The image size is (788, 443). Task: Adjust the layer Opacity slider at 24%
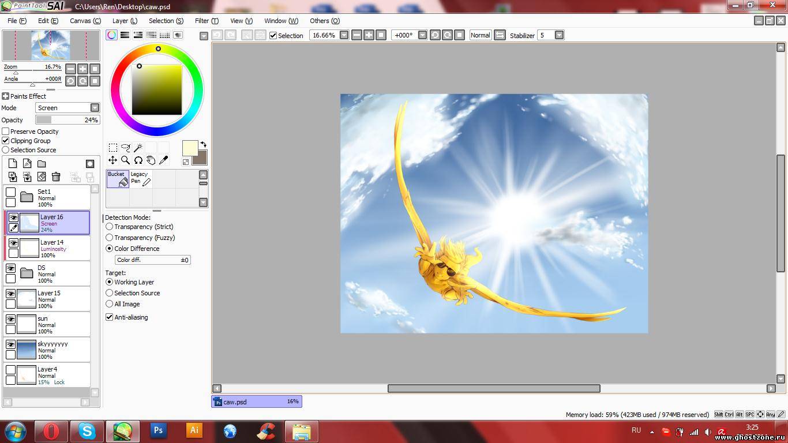(x=67, y=120)
